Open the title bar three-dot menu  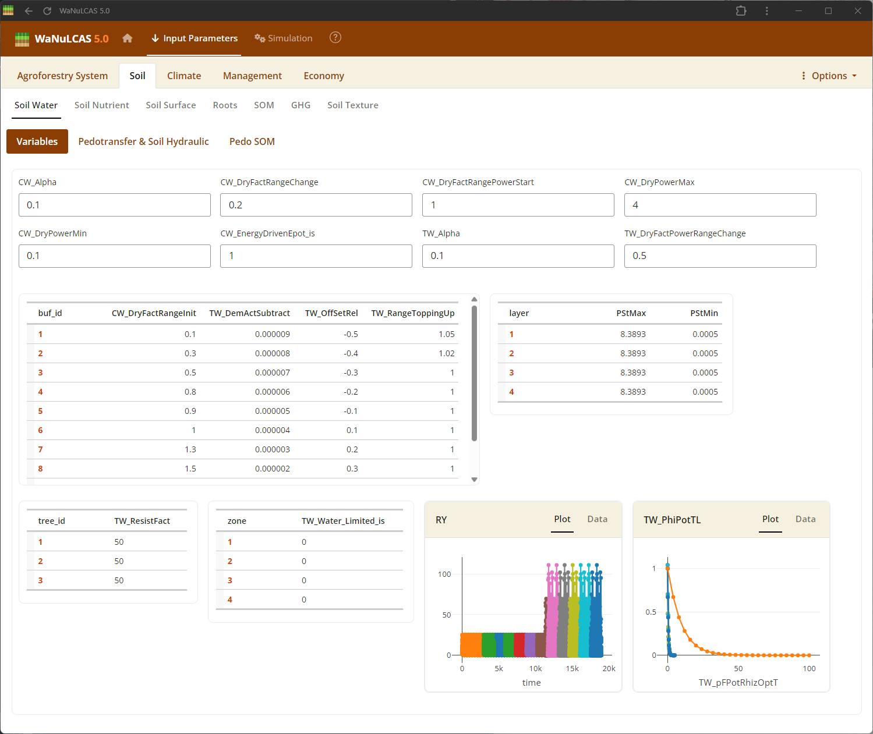coord(766,11)
